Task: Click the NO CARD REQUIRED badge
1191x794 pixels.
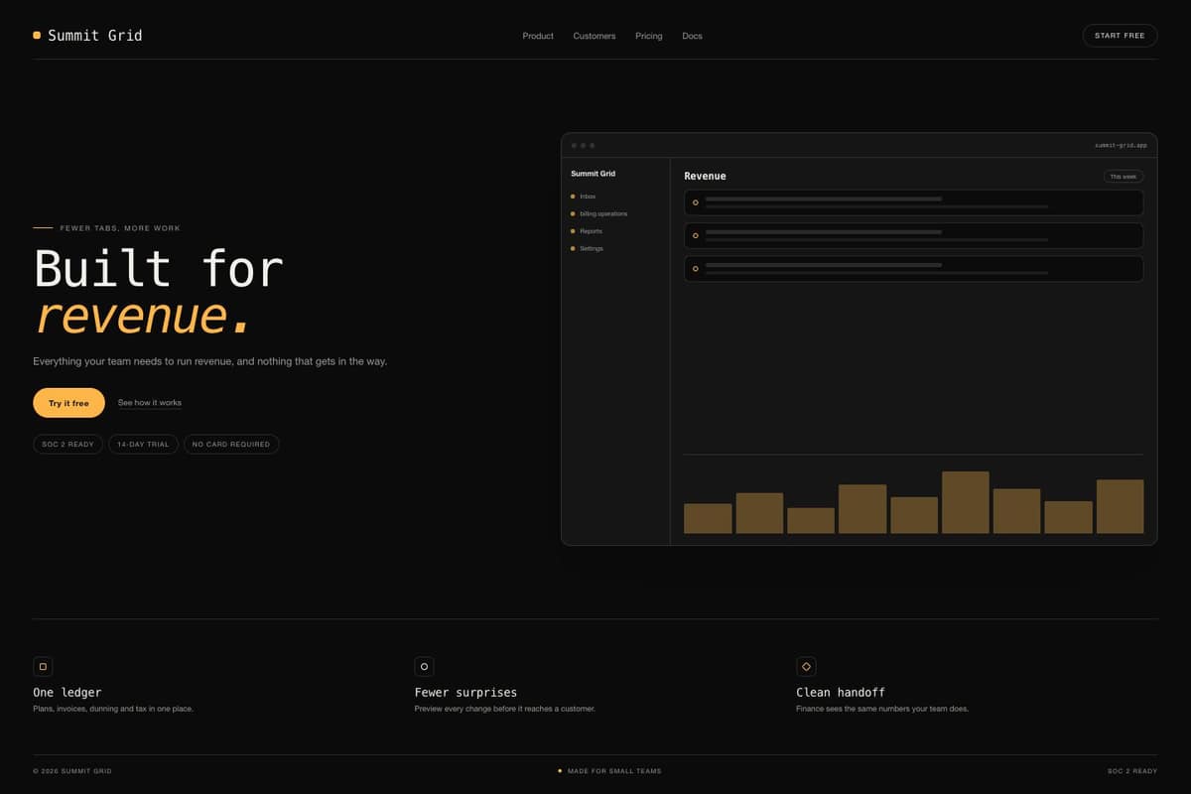Action: [x=231, y=444]
